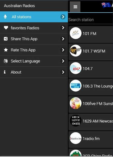
Task: Expand the Select Language chevron
Action: pyautogui.click(x=63, y=61)
